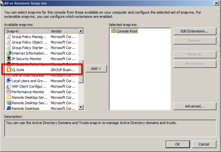Sort the list by Snap-in column header

point(27,31)
